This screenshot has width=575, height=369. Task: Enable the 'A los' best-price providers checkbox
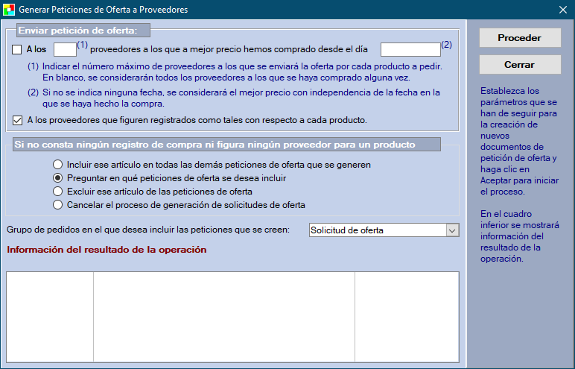pos(17,50)
